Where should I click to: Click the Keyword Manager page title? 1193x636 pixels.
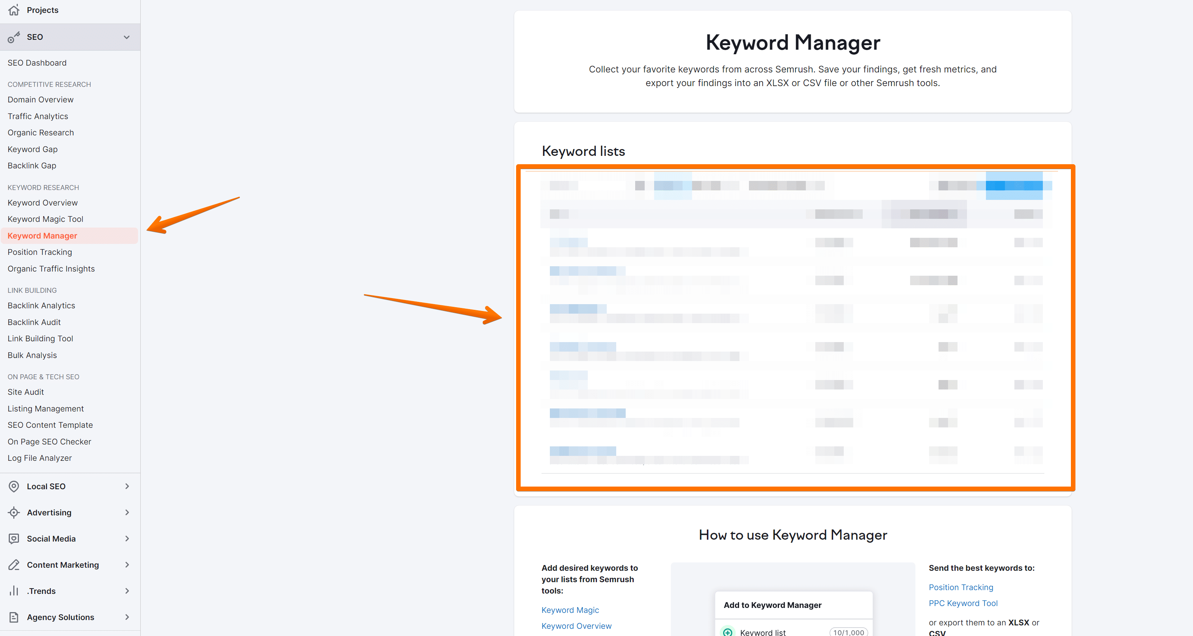(x=793, y=42)
